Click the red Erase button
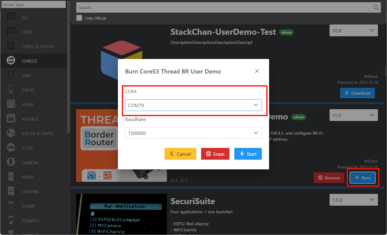Image resolution: width=387 pixels, height=235 pixels. pos(215,154)
